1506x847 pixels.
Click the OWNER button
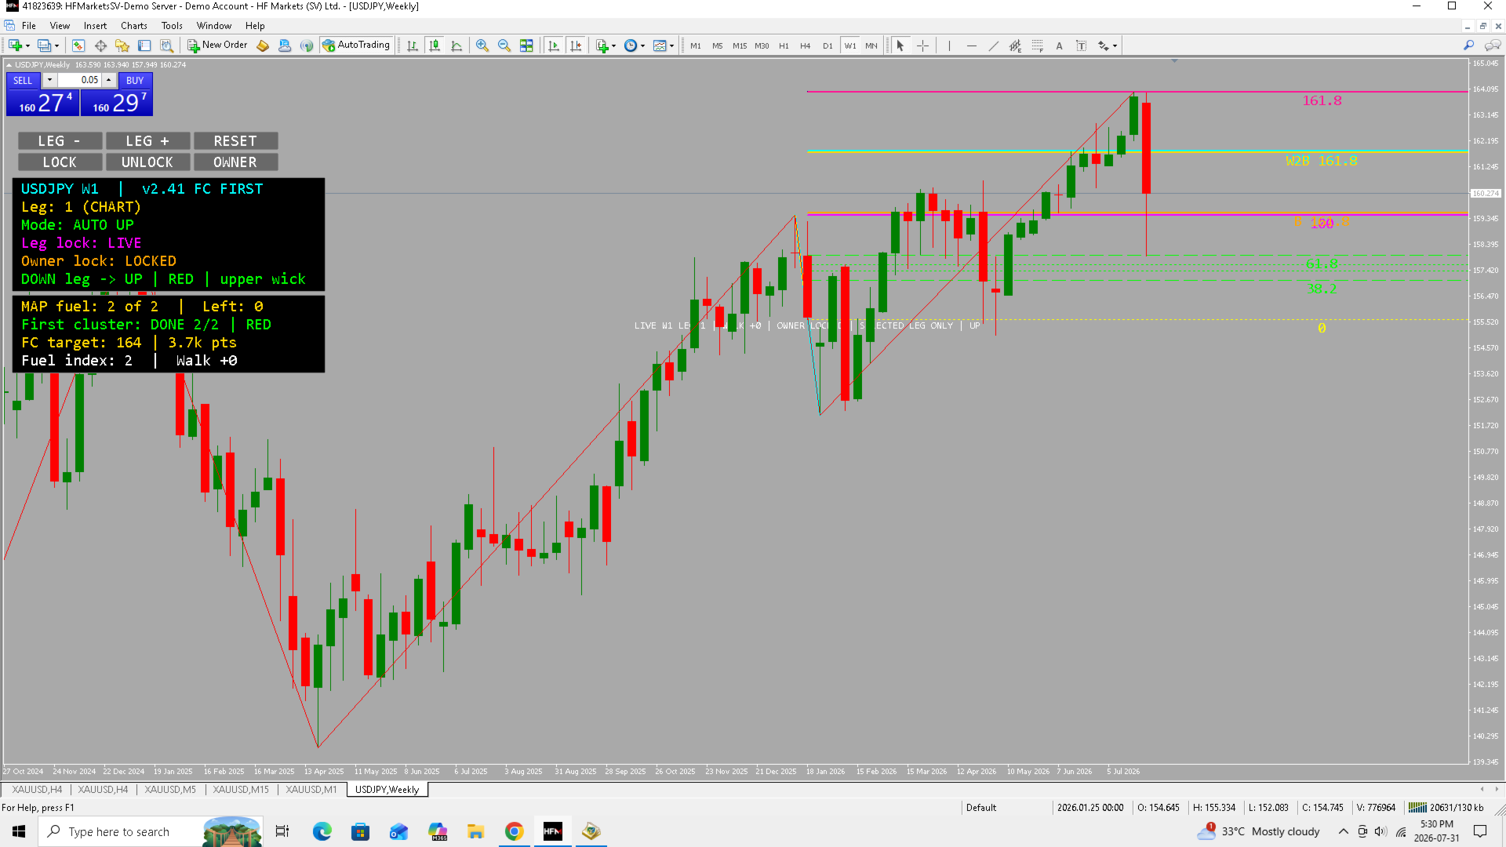(235, 162)
